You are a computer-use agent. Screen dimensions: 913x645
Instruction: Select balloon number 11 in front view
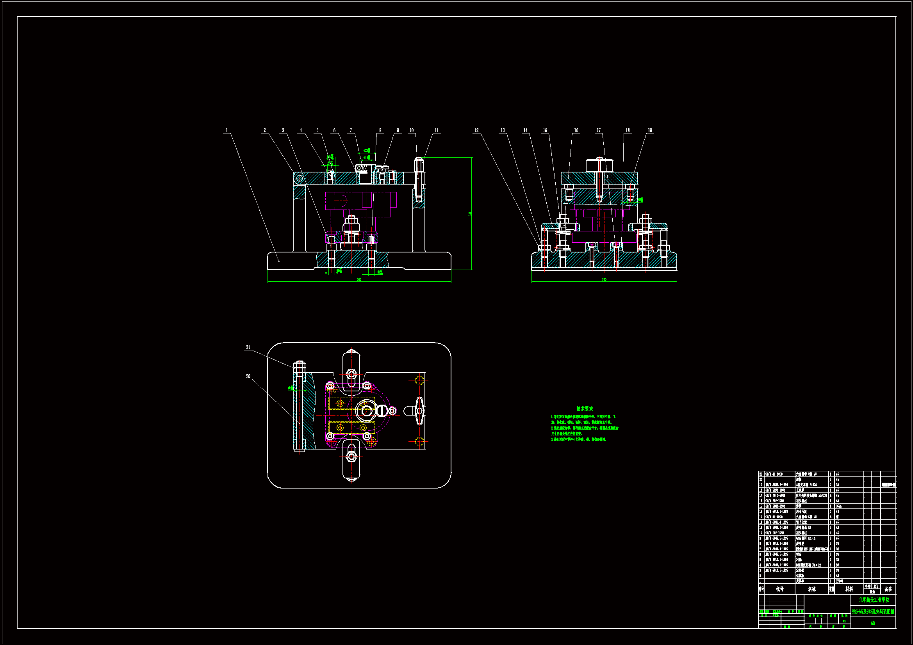click(437, 130)
